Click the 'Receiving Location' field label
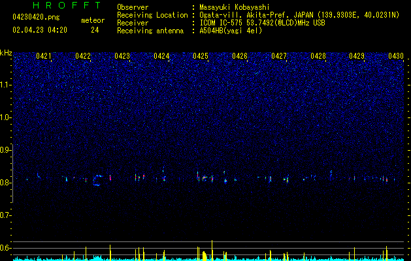Screen dimensions: 411x261 click(152, 15)
